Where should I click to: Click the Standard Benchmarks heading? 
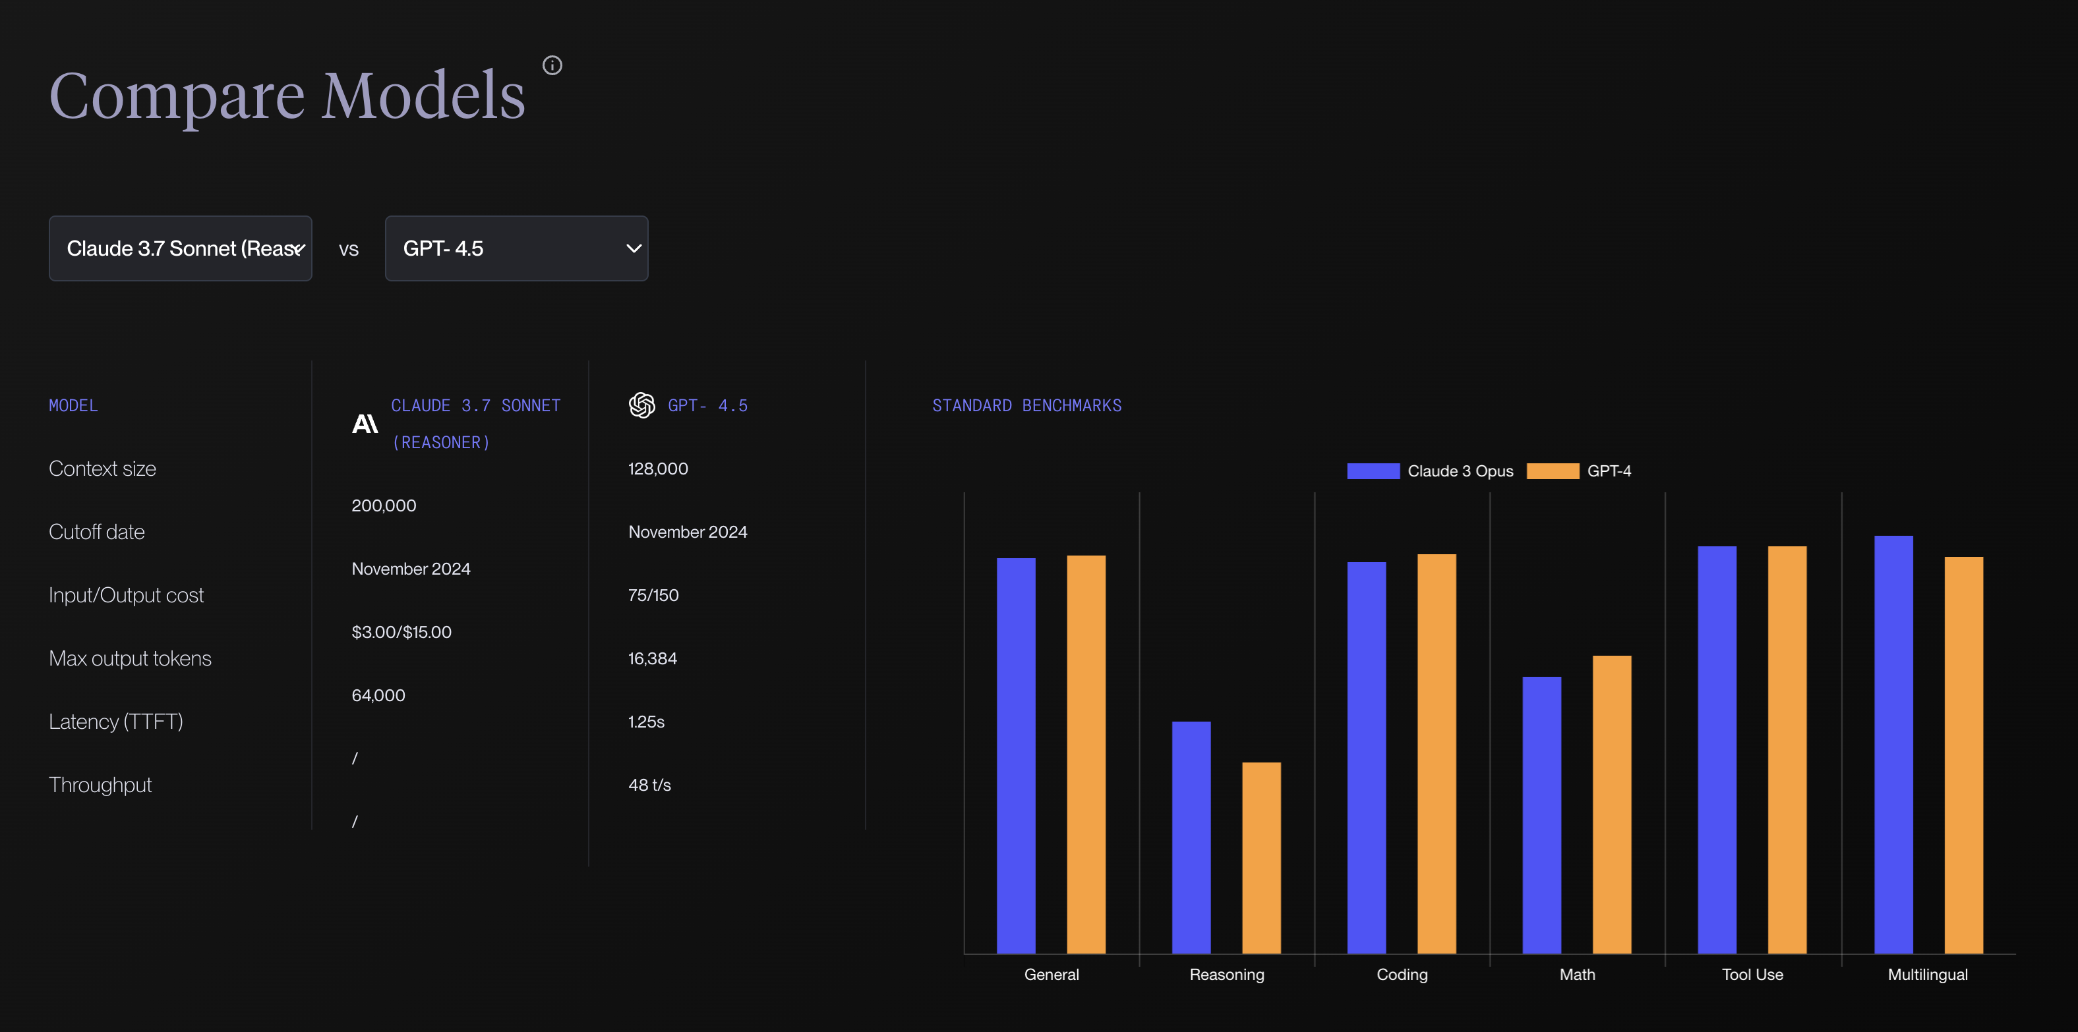(x=1026, y=405)
